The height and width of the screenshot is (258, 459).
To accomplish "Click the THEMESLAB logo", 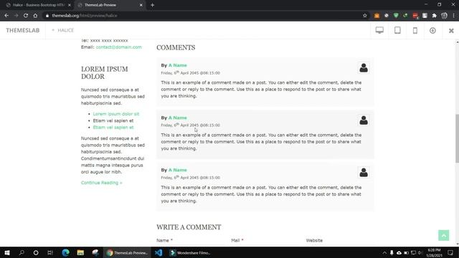I will tap(22, 30).
